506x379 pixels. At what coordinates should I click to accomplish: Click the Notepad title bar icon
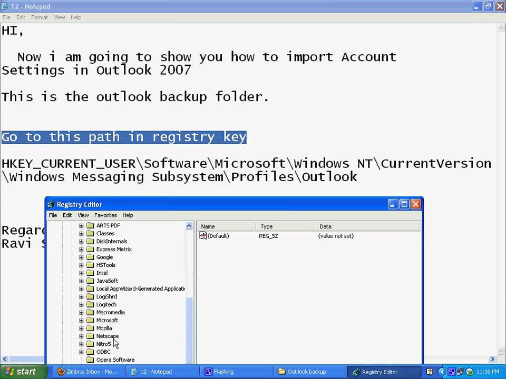pos(5,6)
